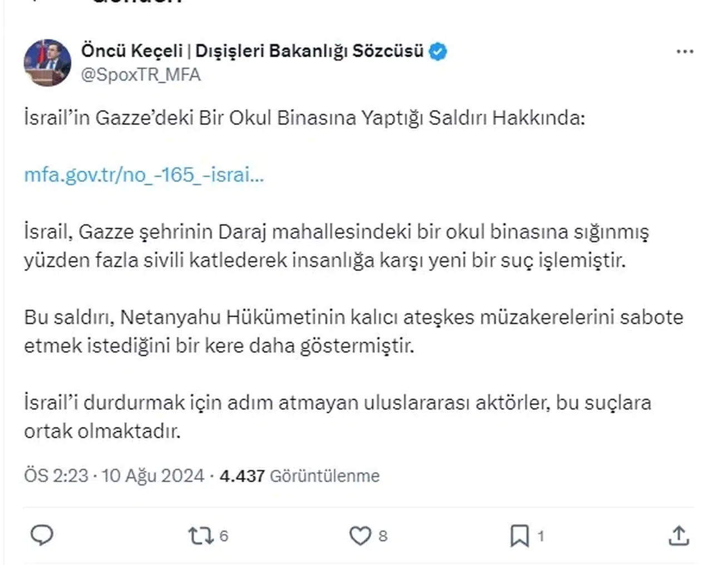This screenshot has height=565, width=712.
Task: Click the bookmark count number 1
Action: 541,536
